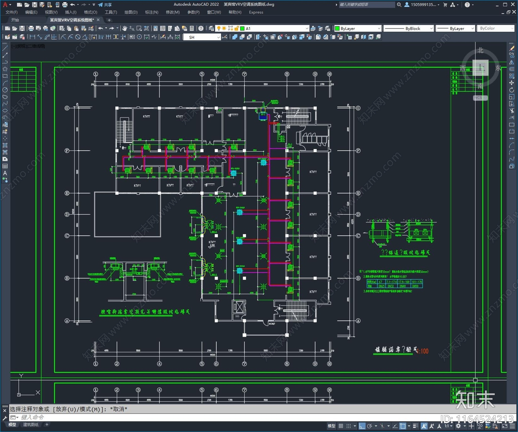Toggle lineweight display in status bar
The image size is (518, 432).
(x=416, y=426)
